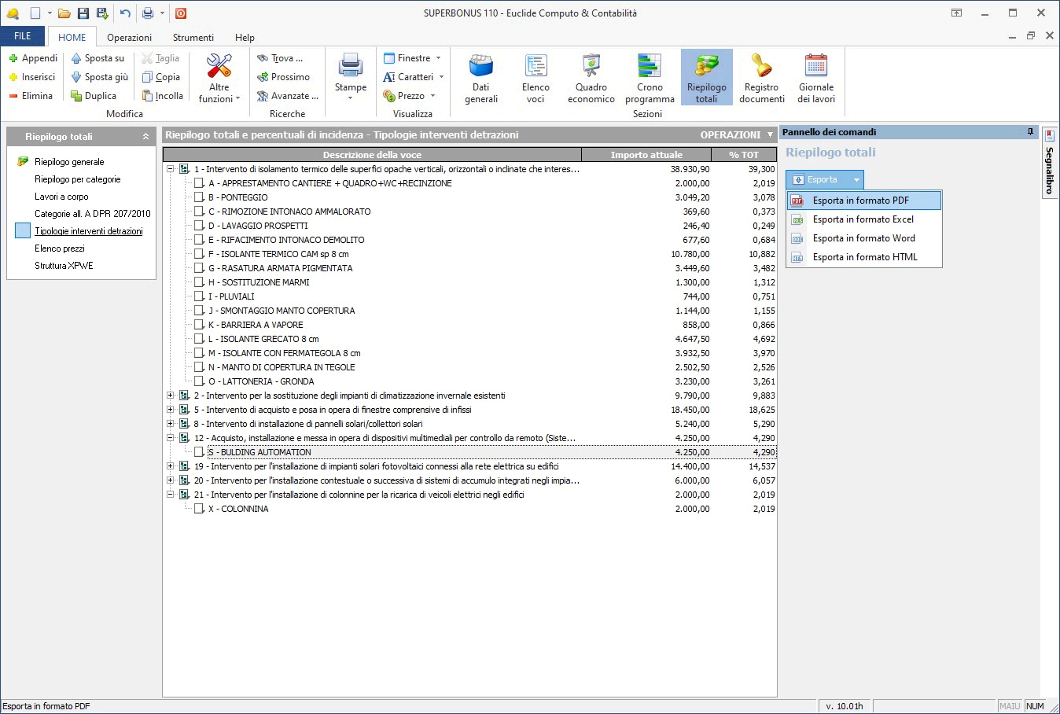Toggle the X - COLONNINA checkbox
The image size is (1060, 714).
[x=199, y=509]
